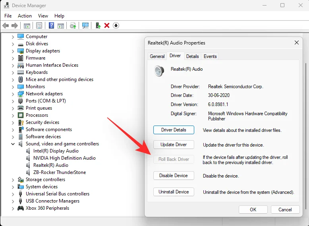Click the down-arrow circle toolbar icon
Screen dimensions: 309x226
pos(116,25)
